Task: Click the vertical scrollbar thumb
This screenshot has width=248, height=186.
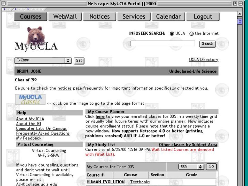Action: (240, 21)
